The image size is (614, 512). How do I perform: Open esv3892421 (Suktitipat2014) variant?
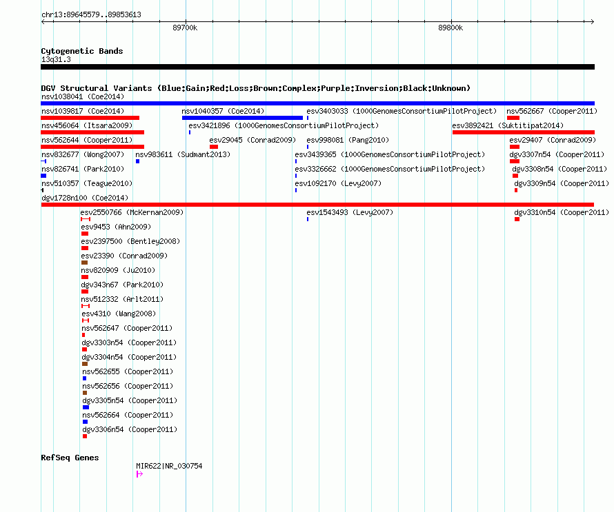point(508,125)
